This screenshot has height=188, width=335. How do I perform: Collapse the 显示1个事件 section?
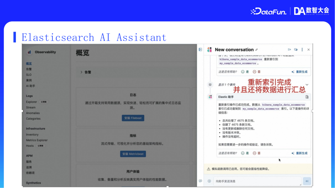coord(307,84)
